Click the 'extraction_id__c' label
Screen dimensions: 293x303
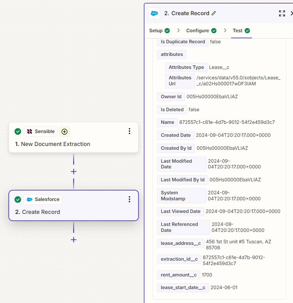pyautogui.click(x=179, y=259)
